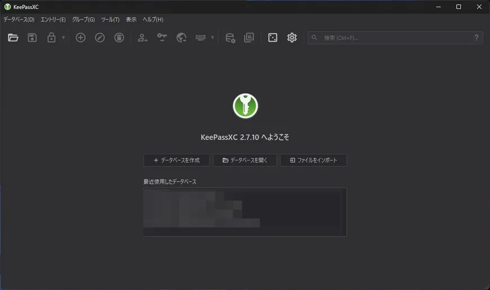Open the ツール(T) menu

tap(110, 19)
